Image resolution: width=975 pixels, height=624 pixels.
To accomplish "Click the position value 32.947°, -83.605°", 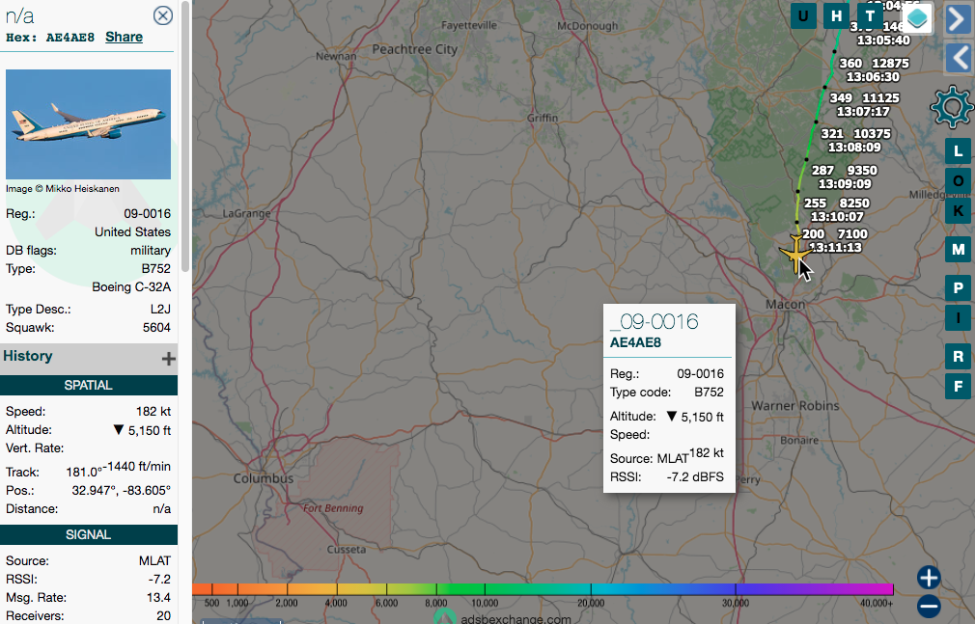I will 122,490.
